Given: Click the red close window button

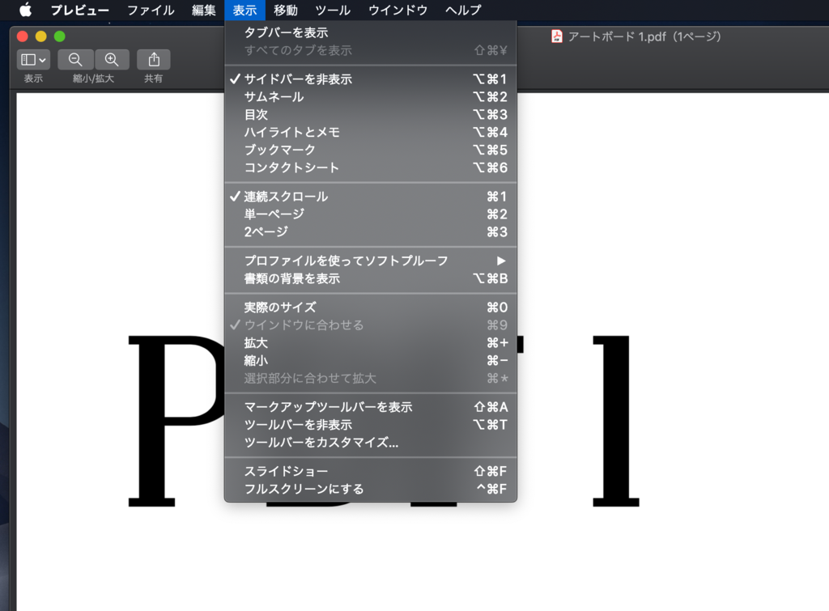Looking at the screenshot, I should click(x=22, y=36).
